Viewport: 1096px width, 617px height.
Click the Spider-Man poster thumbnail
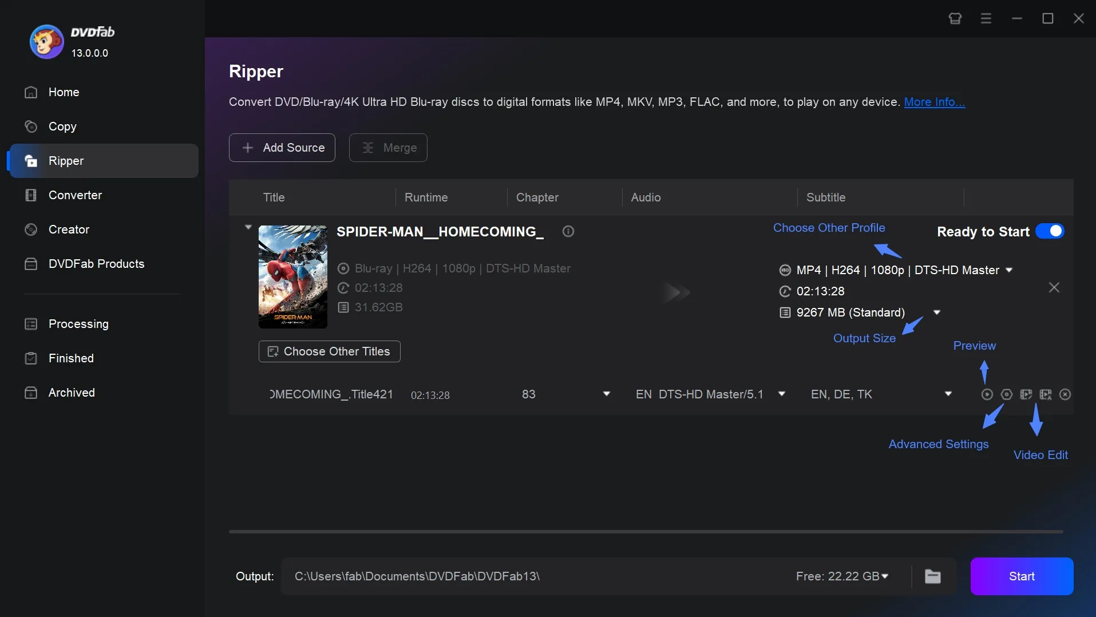[x=292, y=277]
